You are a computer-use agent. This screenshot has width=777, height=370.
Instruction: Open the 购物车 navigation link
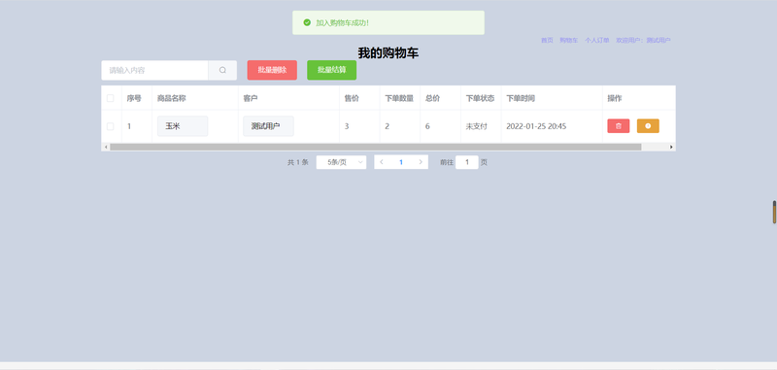568,40
